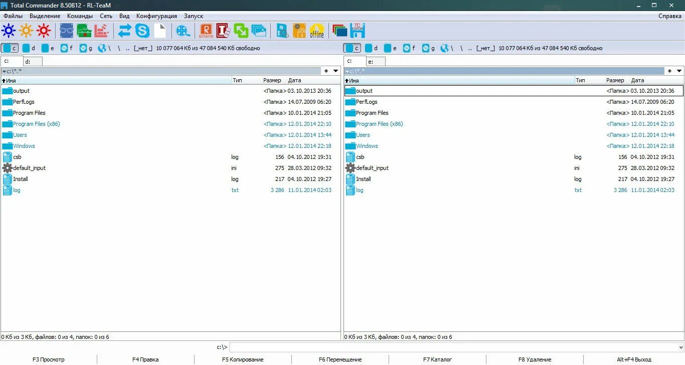Click the green toolbox toolbar icon
This screenshot has width=685, height=365.
84,31
